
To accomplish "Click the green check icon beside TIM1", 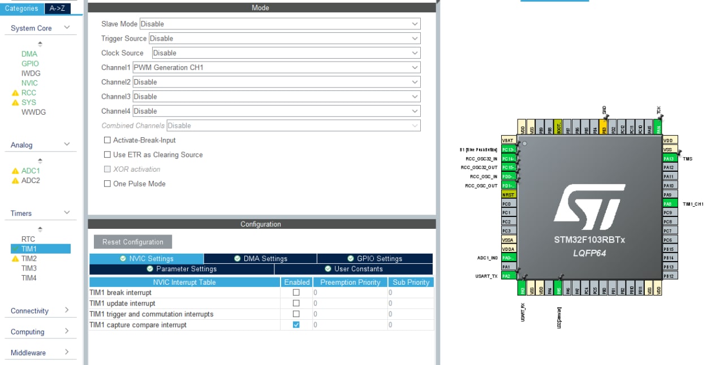I will [x=15, y=249].
